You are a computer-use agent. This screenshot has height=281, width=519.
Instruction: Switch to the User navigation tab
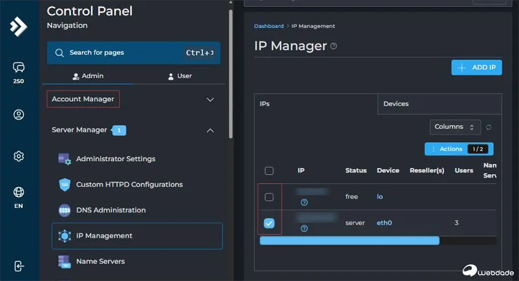point(179,76)
